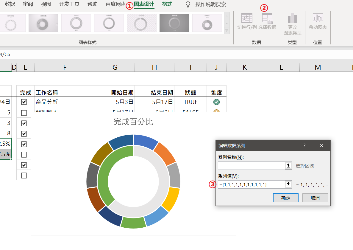Toggle the checked checkbox beside value 3
Image resolution: width=353 pixels, height=250 pixels.
tap(24, 123)
